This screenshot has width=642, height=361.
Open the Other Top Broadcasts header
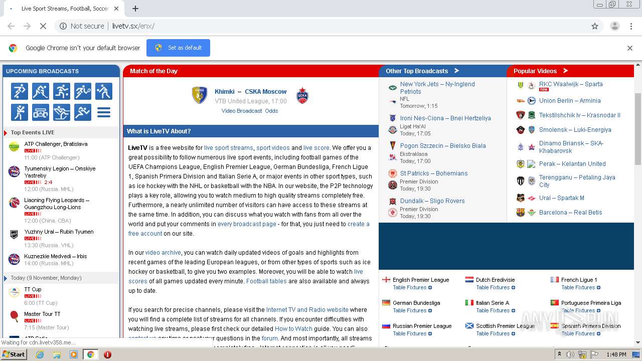(422, 71)
